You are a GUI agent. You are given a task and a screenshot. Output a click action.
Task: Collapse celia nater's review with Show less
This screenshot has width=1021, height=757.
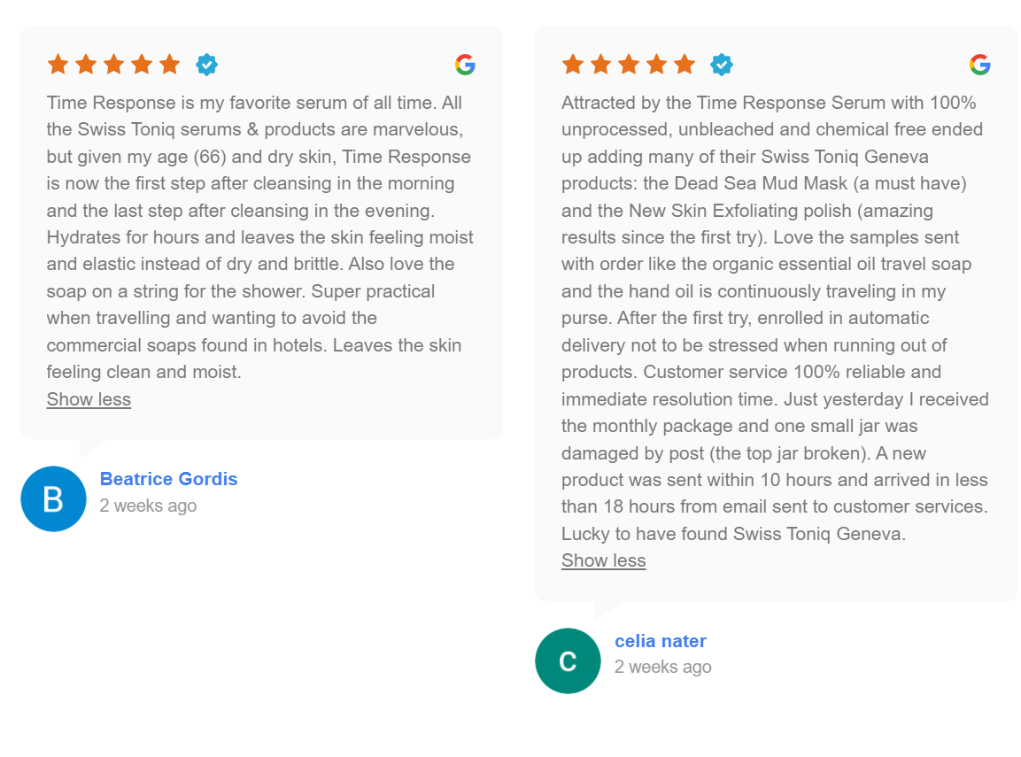pyautogui.click(x=604, y=560)
